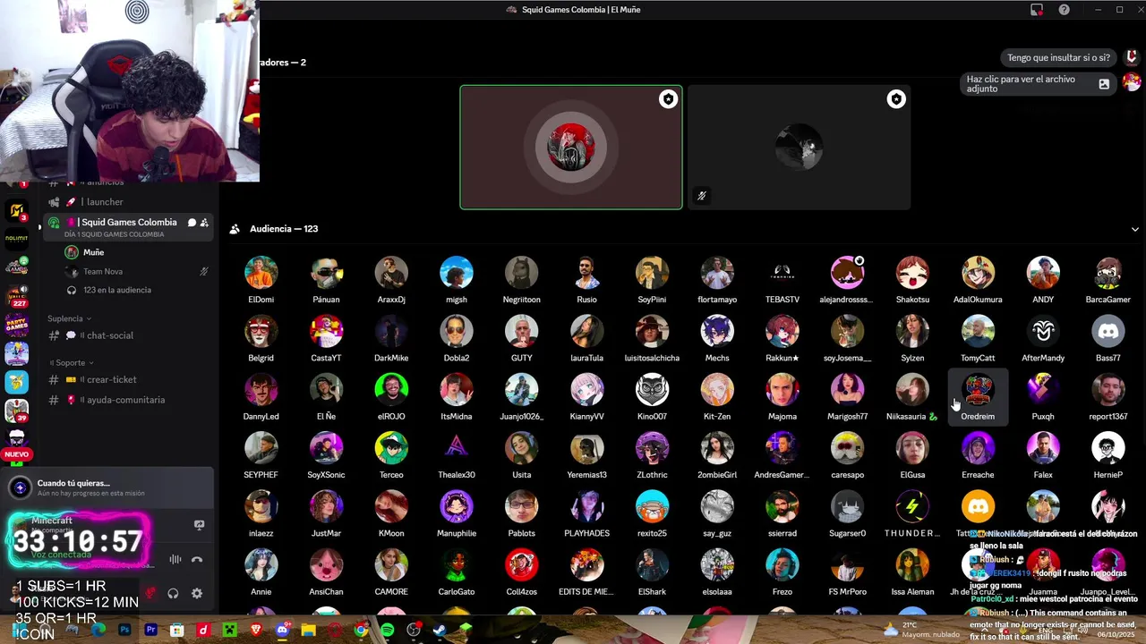
Task: Click share screen icon for Minecraft
Action: coord(199,525)
